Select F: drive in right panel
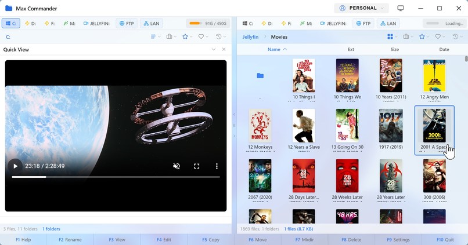Viewport: 468px width, 245px height. (x=286, y=23)
